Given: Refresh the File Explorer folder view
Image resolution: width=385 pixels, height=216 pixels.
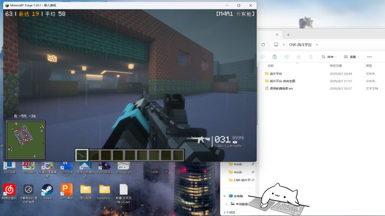Looking at the screenshot, I should point(263,45).
